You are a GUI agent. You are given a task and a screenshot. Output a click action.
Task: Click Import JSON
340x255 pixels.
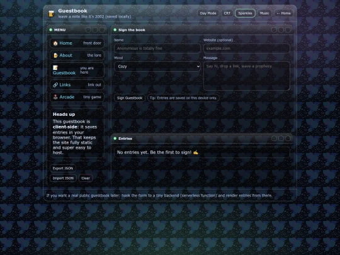pos(63,178)
